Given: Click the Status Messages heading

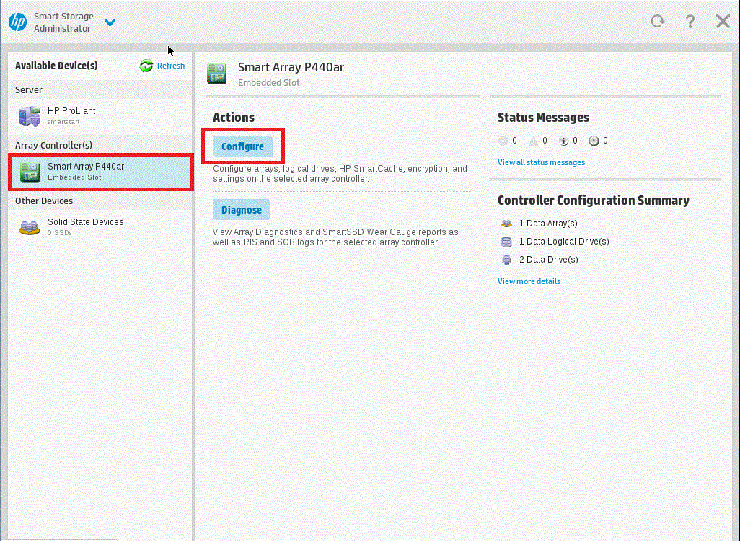Looking at the screenshot, I should pyautogui.click(x=543, y=118).
